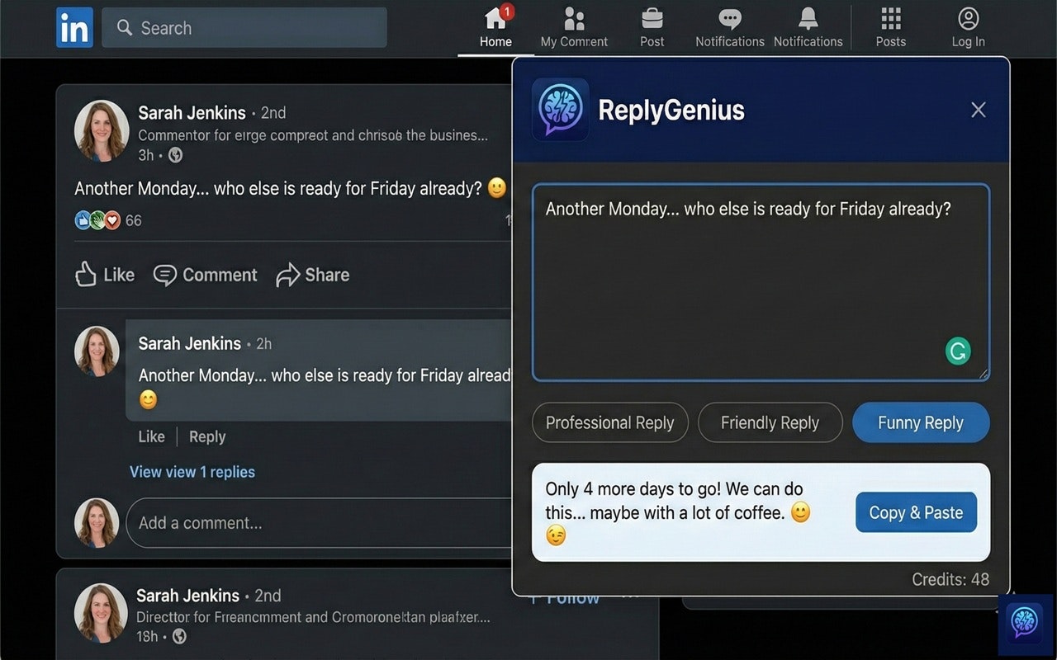The image size is (1057, 660).
Task: Switch to the Professional Reply mode
Action: pyautogui.click(x=610, y=422)
